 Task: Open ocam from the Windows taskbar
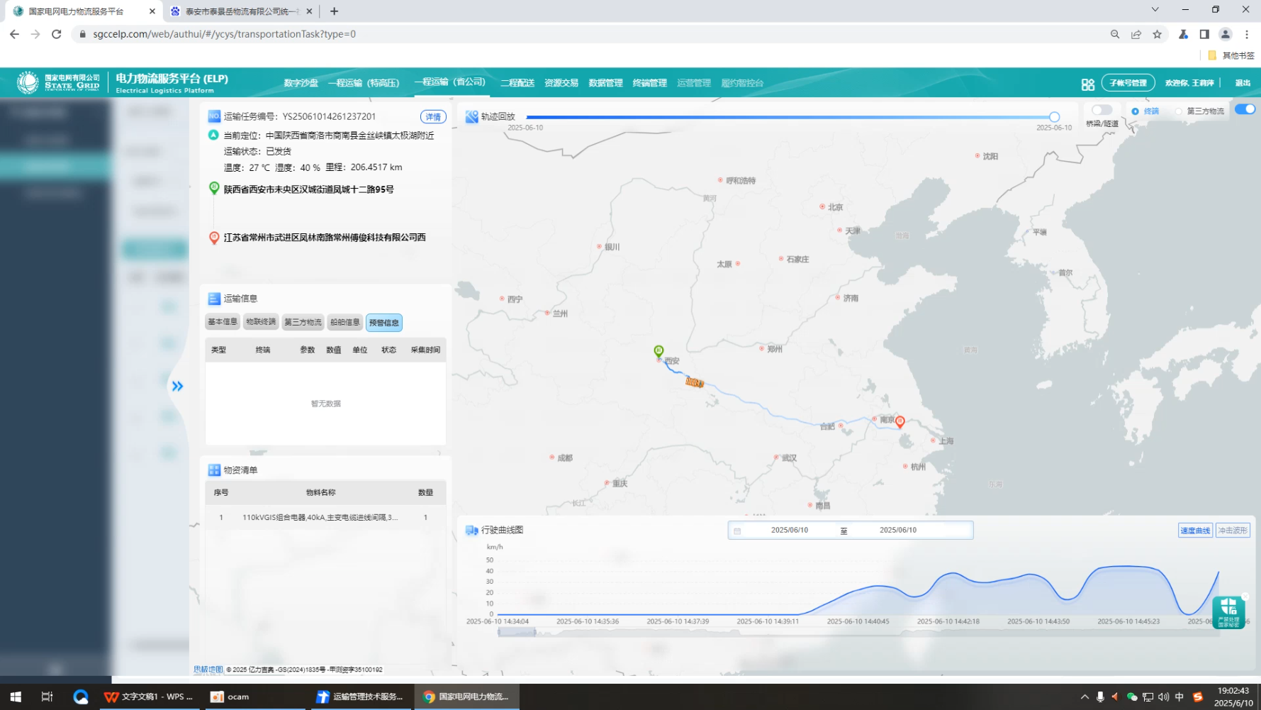(230, 697)
